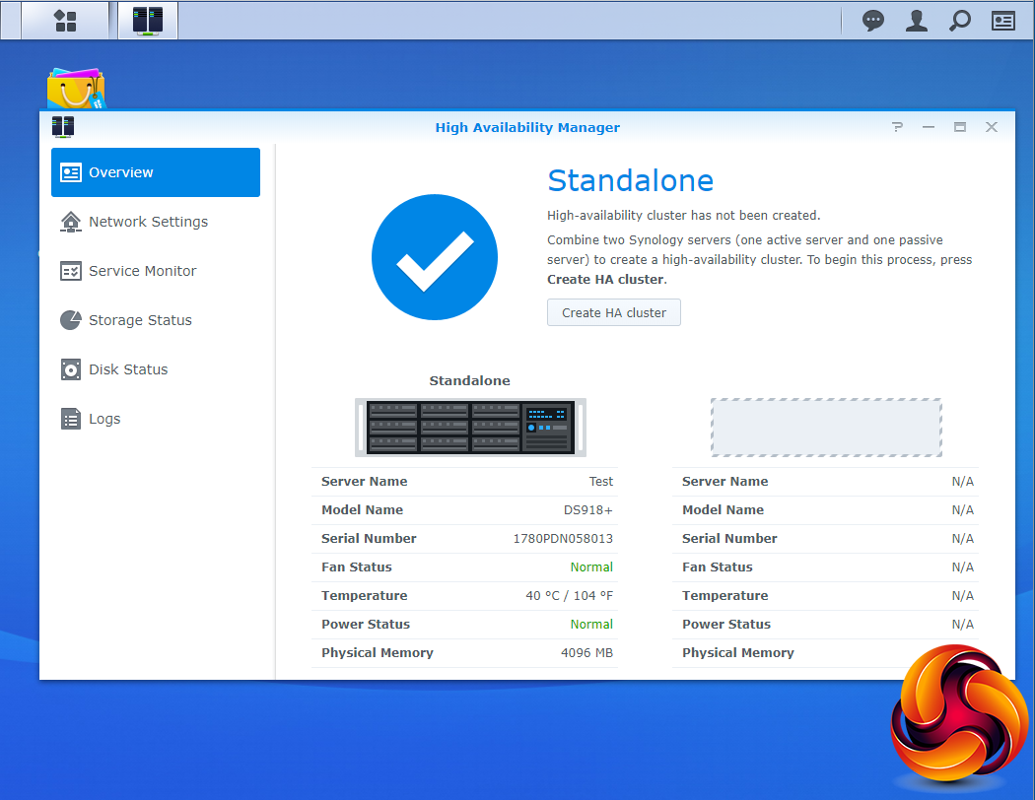The height and width of the screenshot is (800, 1035).
Task: Select the Overview tab in sidebar
Action: coord(156,172)
